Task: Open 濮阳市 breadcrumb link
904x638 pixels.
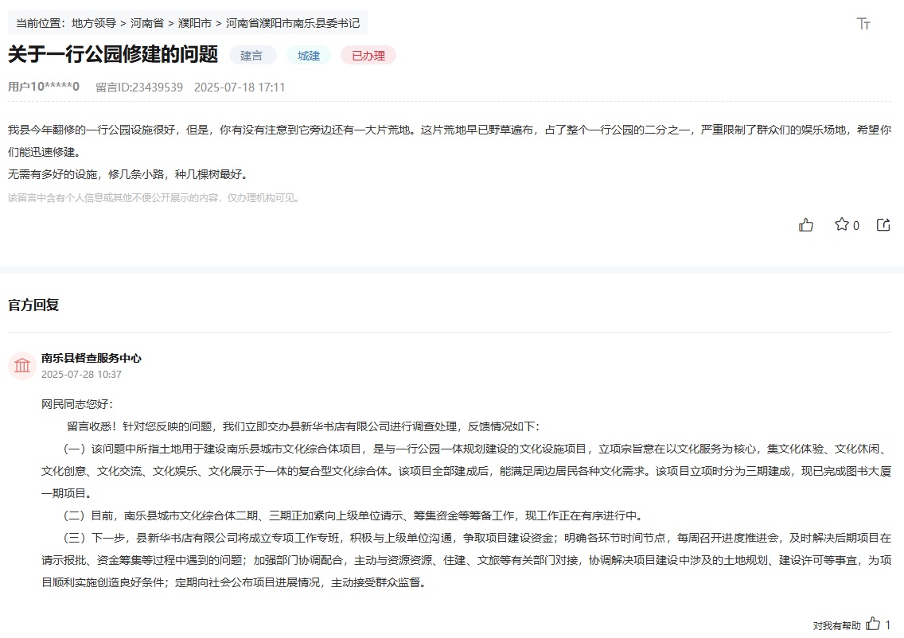Action: tap(195, 23)
